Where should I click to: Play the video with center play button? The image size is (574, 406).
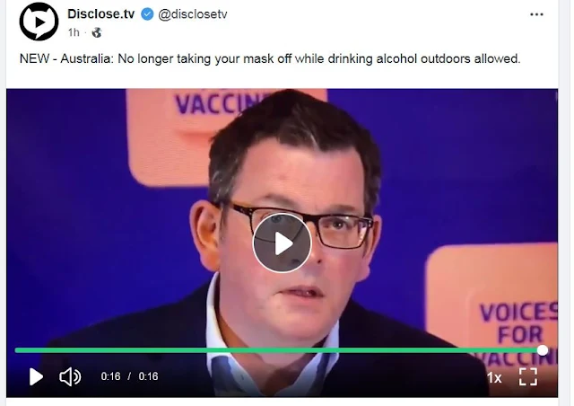282,243
